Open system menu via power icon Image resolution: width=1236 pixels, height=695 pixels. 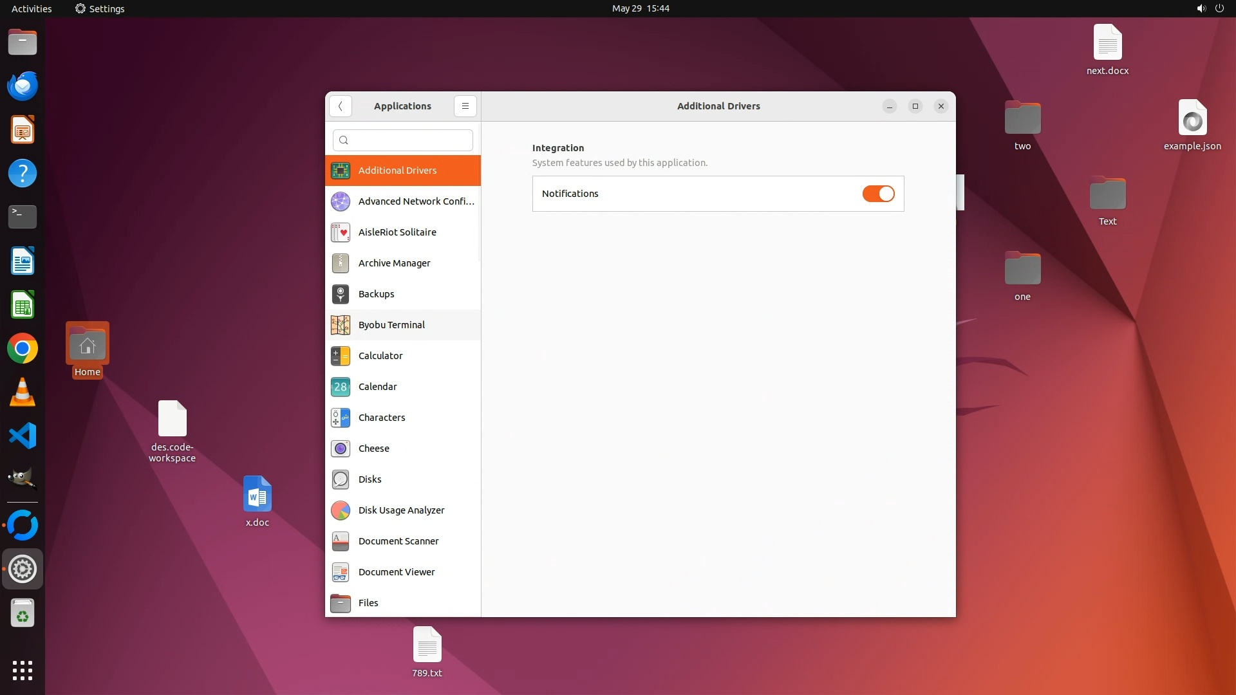pos(1219,8)
